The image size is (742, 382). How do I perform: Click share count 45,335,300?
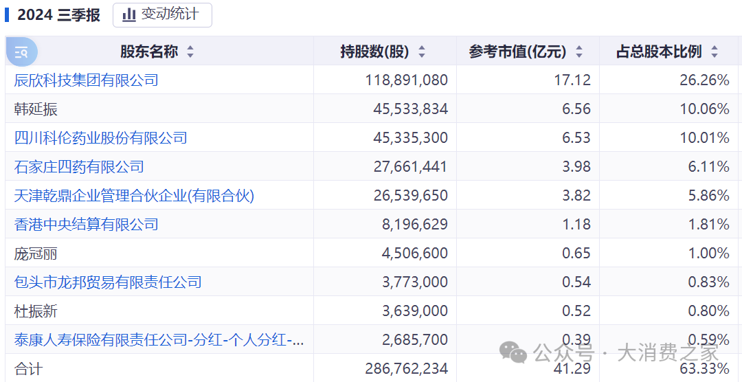point(410,138)
